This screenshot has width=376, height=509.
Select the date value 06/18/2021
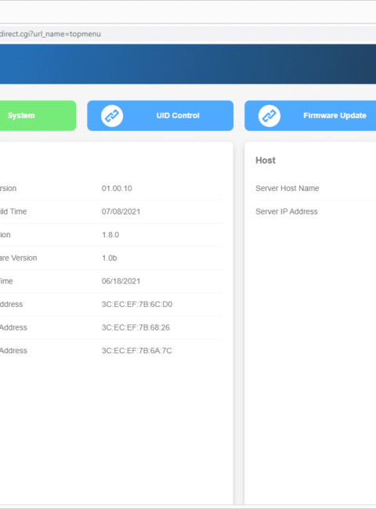(121, 281)
